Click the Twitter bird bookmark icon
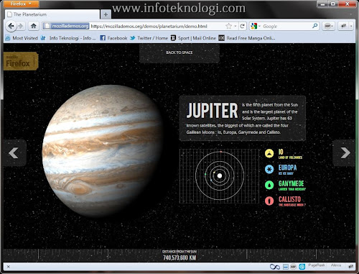The image size is (359, 274). tap(133, 38)
